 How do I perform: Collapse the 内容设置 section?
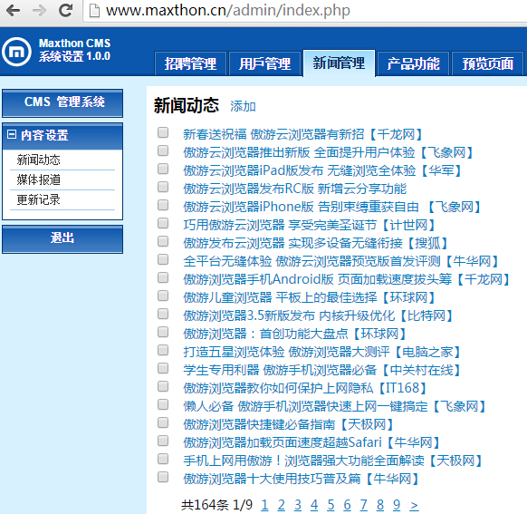click(x=12, y=134)
